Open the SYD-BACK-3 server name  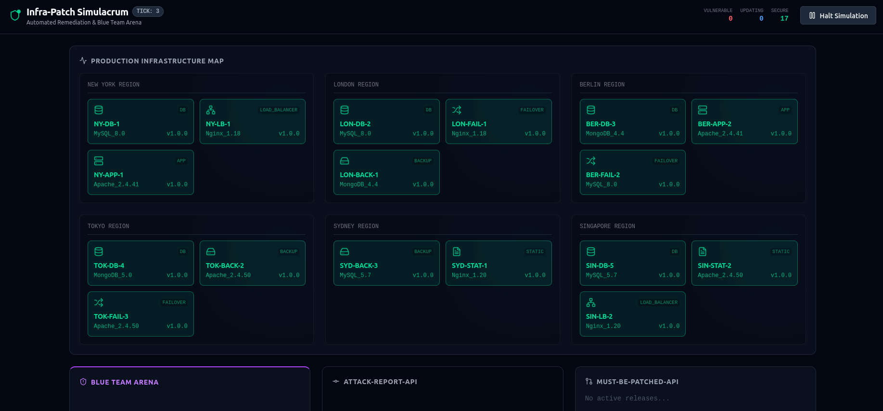[359, 266]
